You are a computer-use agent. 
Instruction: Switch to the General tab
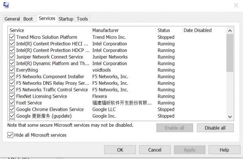[12, 19]
